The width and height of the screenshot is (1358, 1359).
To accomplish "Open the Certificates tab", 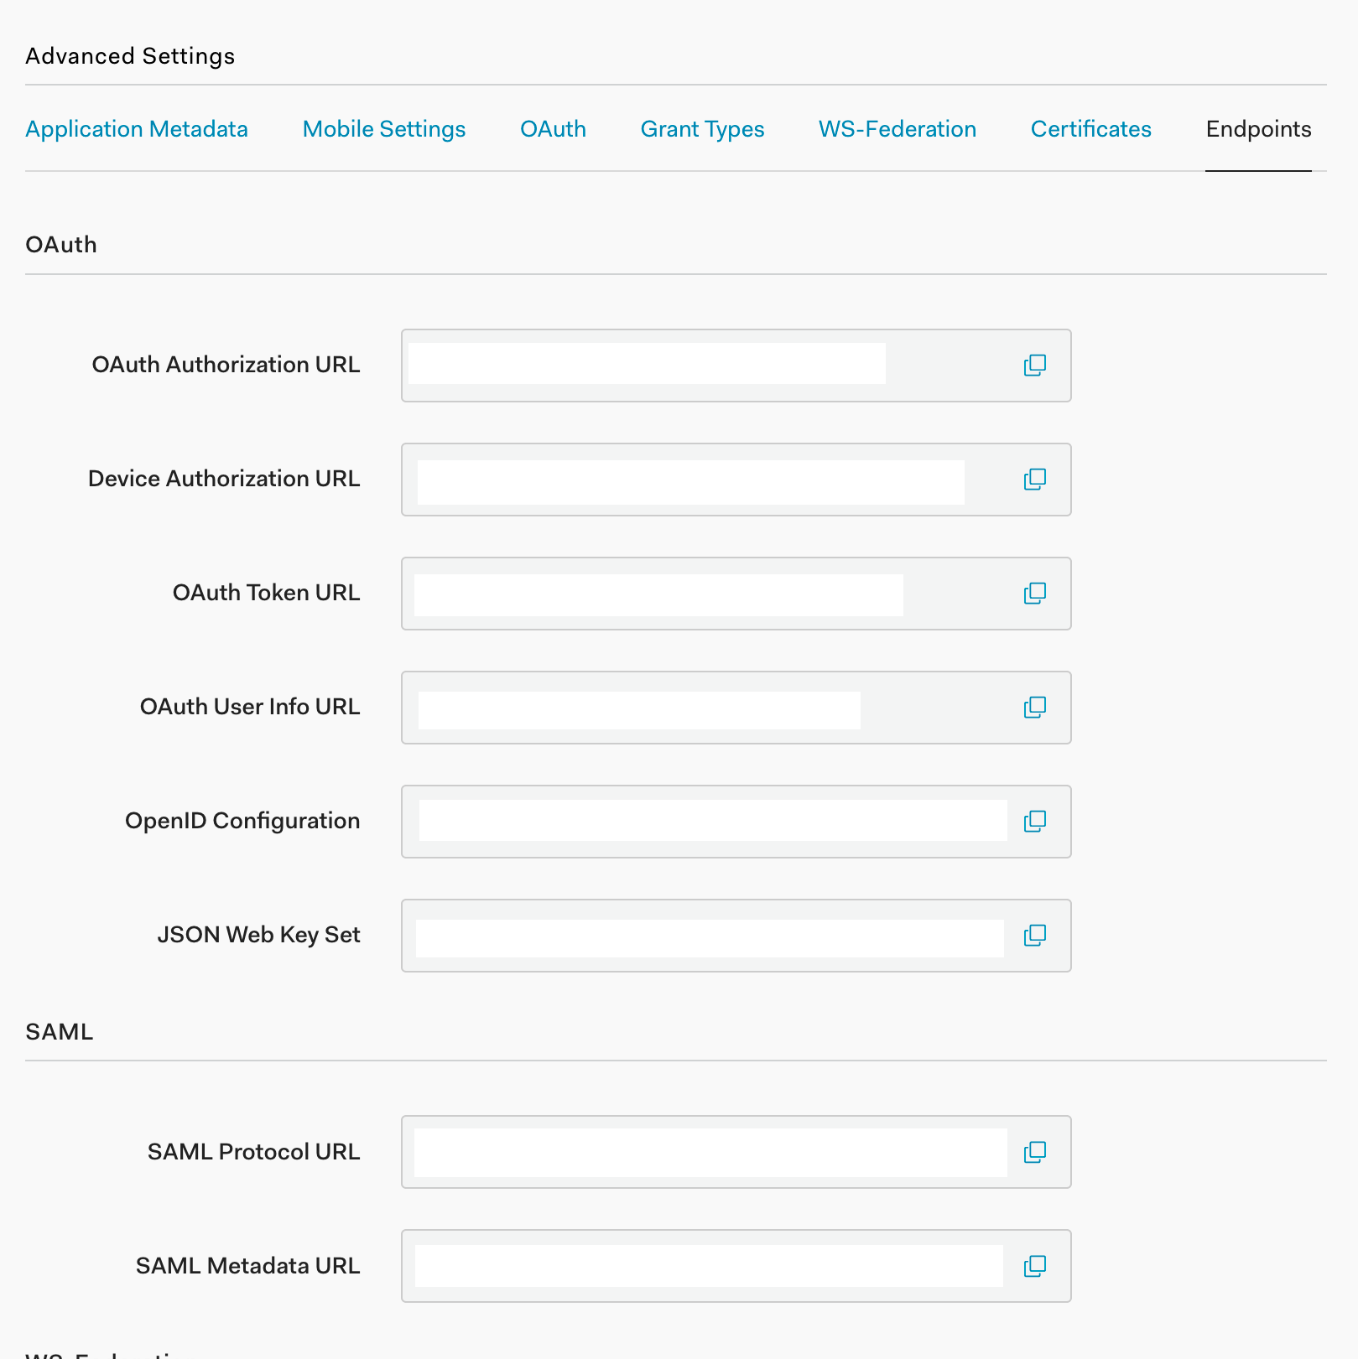I will pos(1090,129).
